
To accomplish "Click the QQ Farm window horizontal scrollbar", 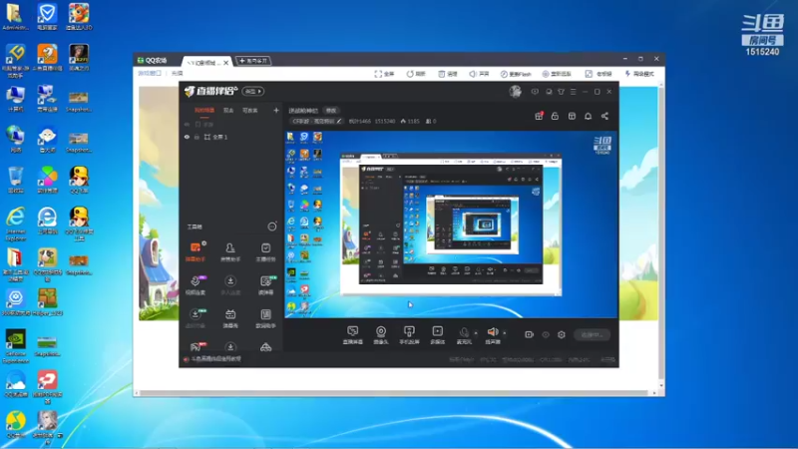I will [x=394, y=393].
